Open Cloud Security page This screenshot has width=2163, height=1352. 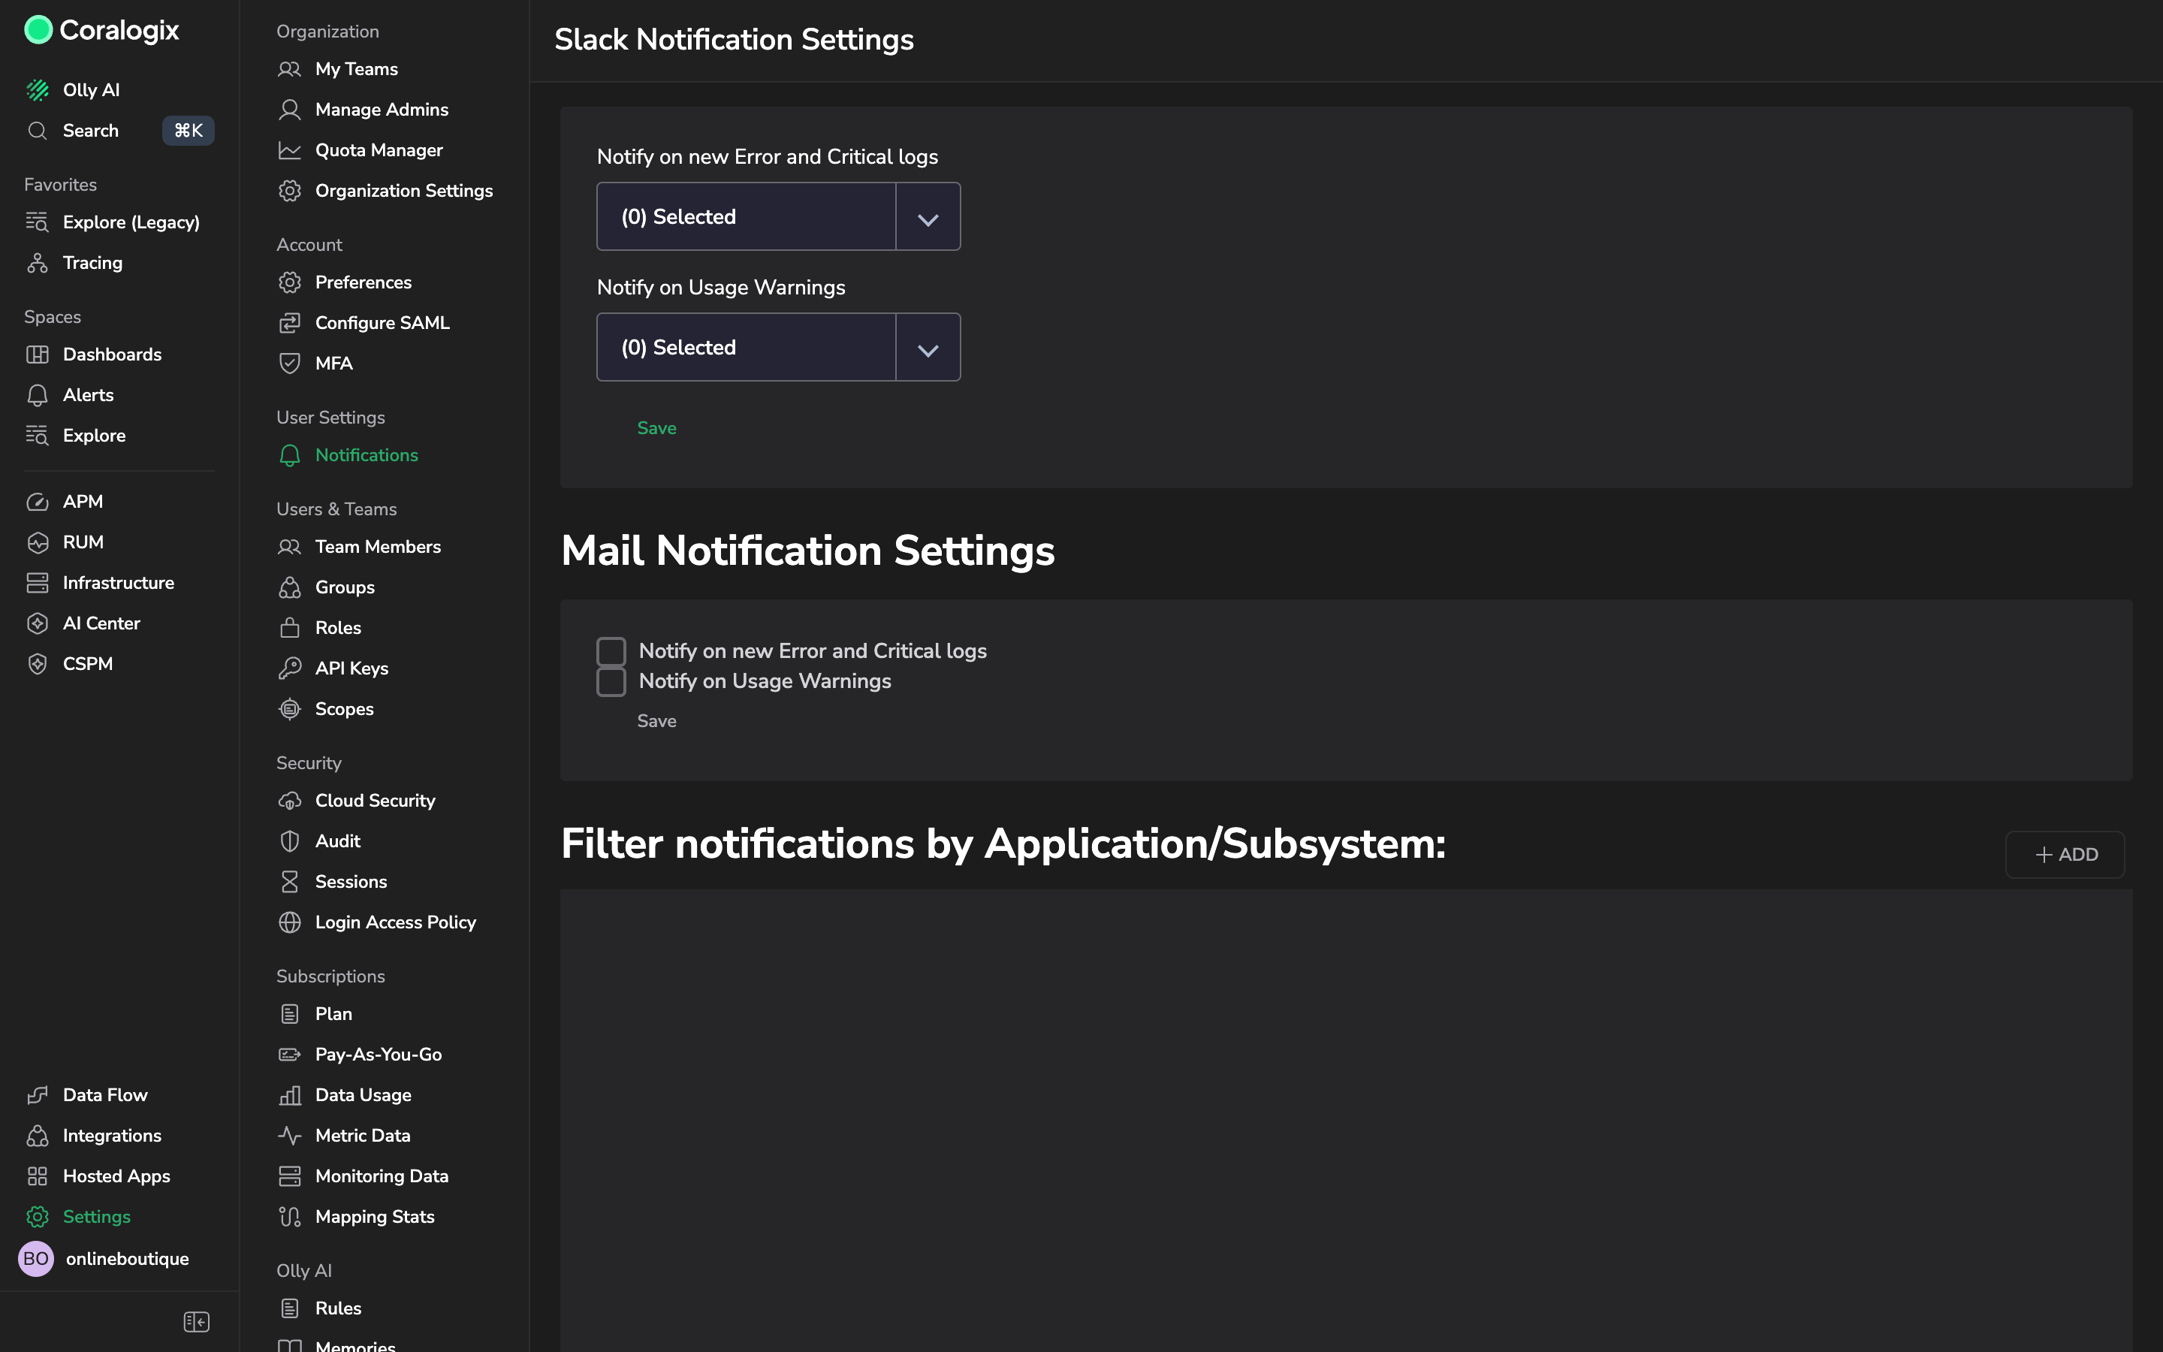tap(376, 800)
